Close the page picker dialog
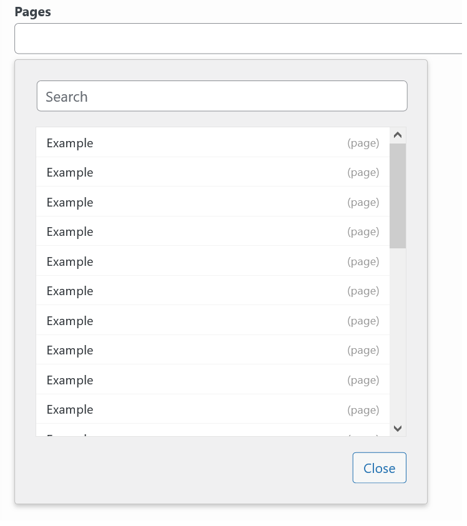 [379, 468]
